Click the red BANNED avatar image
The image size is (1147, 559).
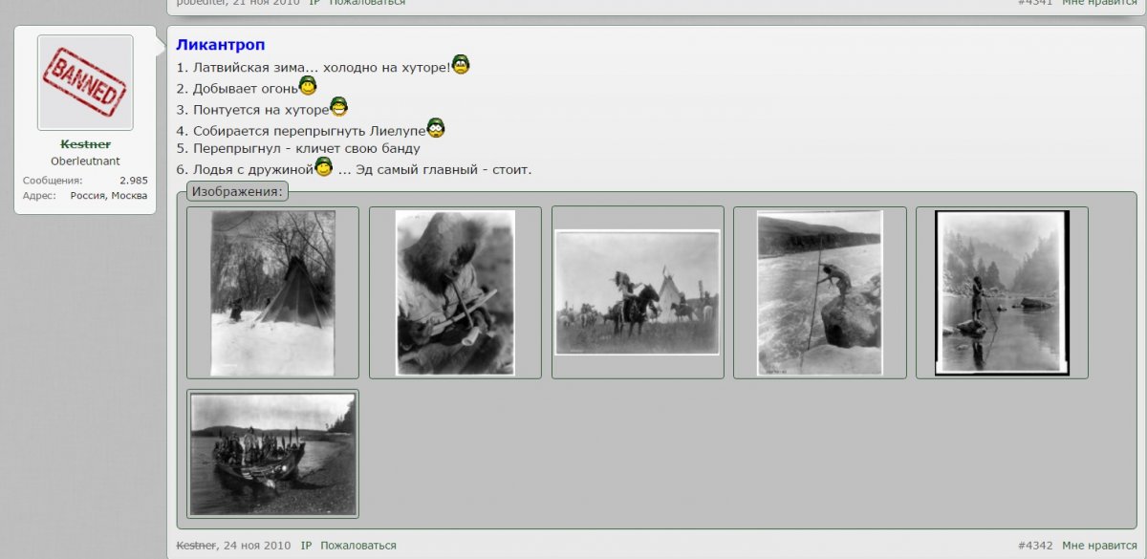(85, 82)
